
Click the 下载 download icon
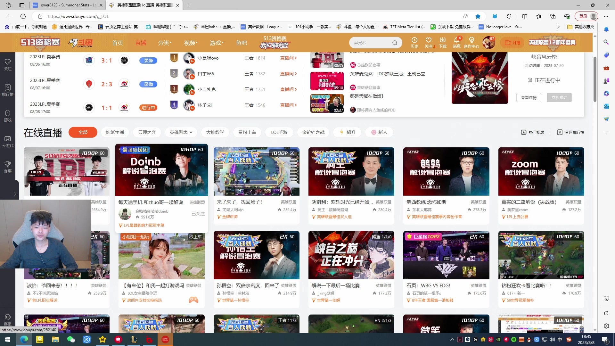[442, 42]
